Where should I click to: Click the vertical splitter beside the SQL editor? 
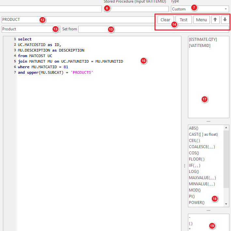pyautogui.click(x=185, y=166)
